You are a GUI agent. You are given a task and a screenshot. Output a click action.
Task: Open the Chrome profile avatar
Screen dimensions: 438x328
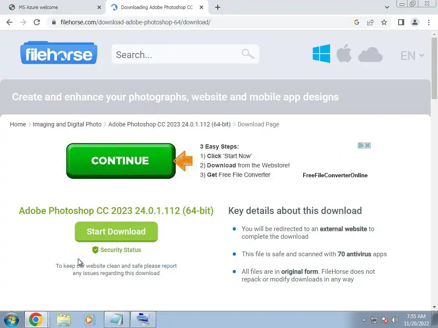pos(415,22)
